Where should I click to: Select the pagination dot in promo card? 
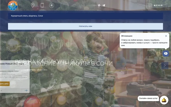pyautogui.click(x=1, y=90)
